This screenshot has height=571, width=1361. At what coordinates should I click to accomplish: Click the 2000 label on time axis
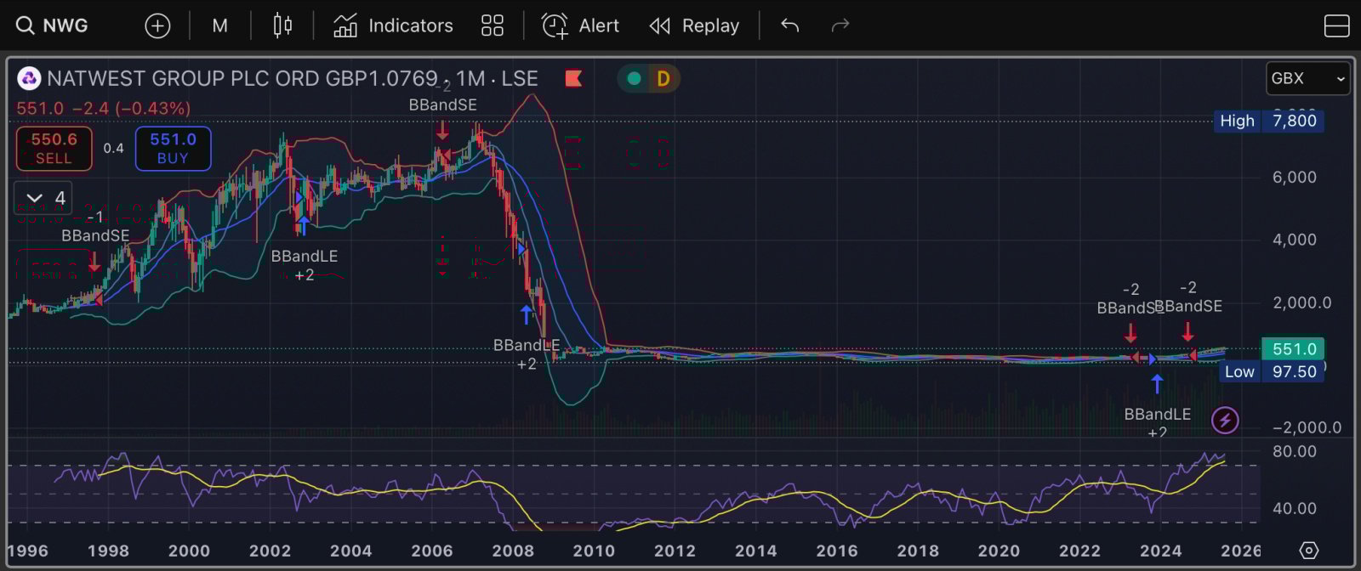(189, 551)
